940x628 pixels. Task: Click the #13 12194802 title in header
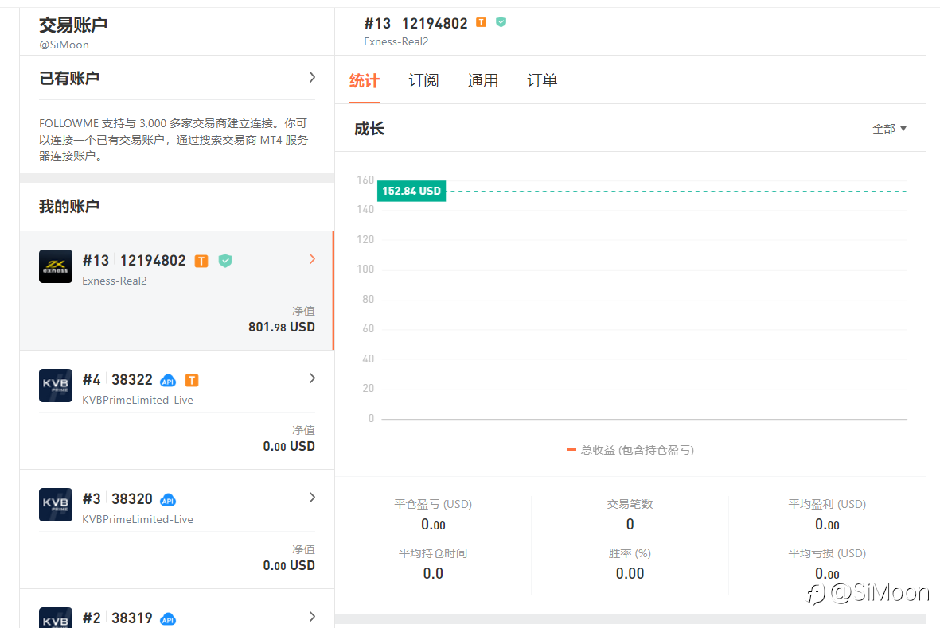(416, 23)
